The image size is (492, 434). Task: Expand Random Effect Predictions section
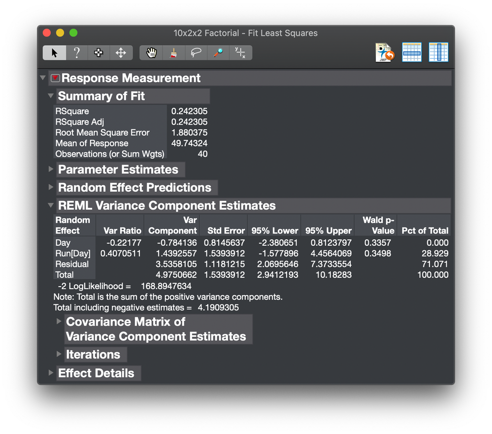[51, 187]
